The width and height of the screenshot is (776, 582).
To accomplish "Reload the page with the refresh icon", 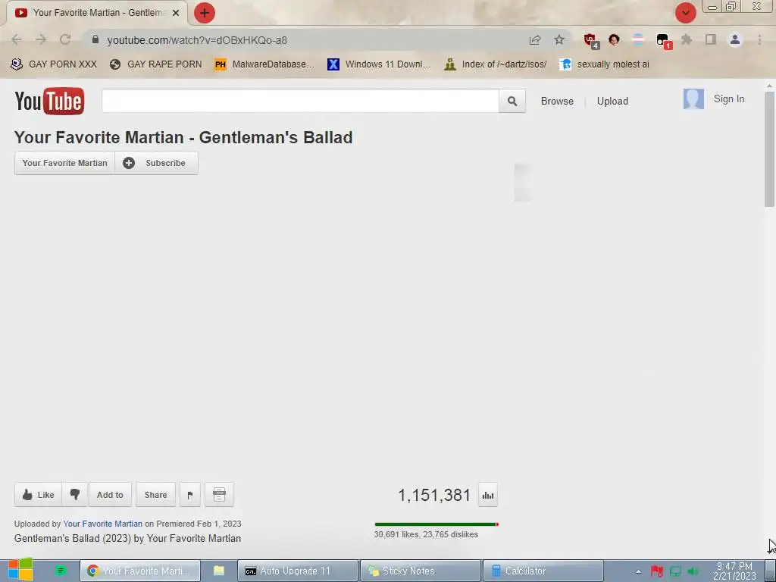I will [65, 39].
